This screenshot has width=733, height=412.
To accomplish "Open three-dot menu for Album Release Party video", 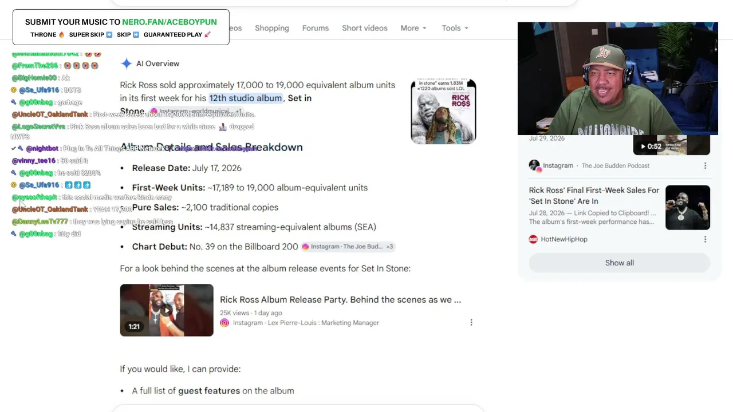I will point(471,322).
